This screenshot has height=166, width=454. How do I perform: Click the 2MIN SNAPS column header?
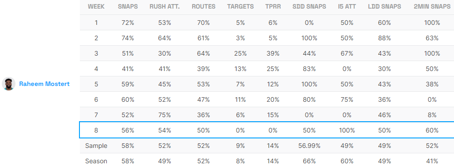tap(432, 6)
